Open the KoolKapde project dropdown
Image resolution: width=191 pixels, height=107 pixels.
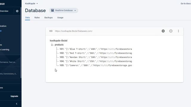[x=31, y=4]
